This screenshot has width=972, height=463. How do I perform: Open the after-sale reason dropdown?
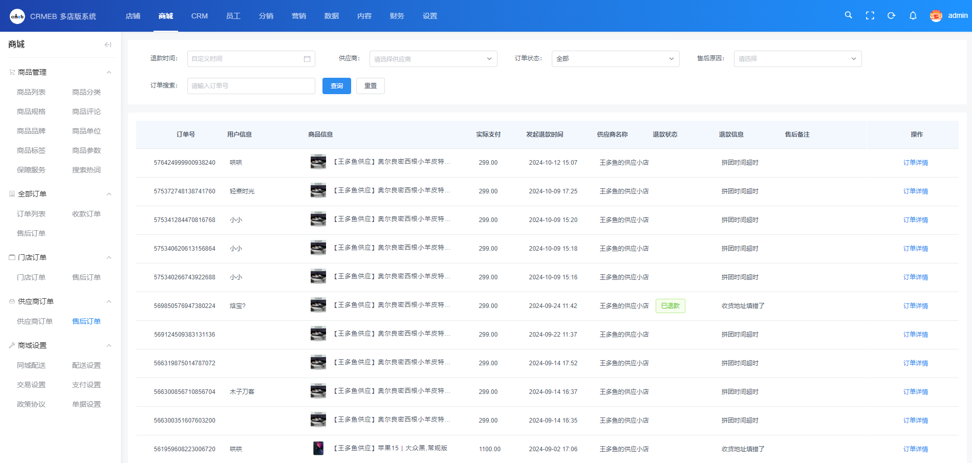[x=797, y=59]
